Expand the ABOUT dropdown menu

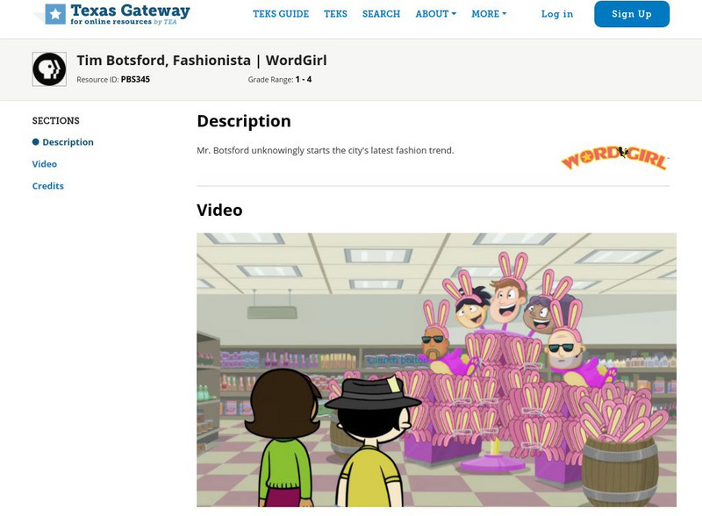435,14
